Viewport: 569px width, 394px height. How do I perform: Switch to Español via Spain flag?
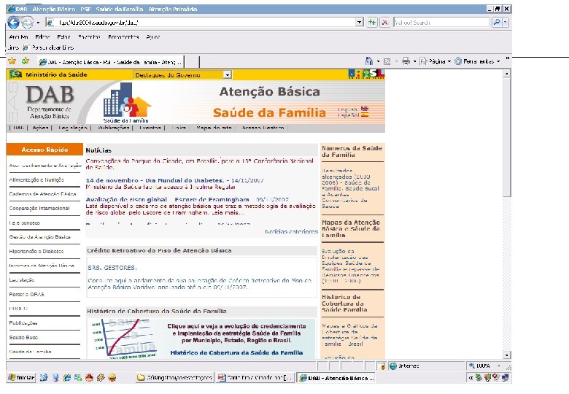coord(365,115)
